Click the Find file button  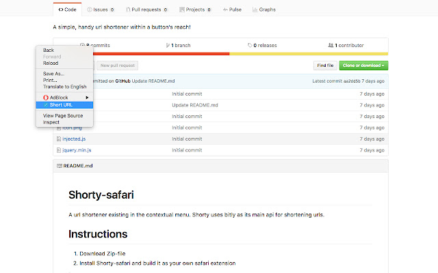[x=325, y=66]
